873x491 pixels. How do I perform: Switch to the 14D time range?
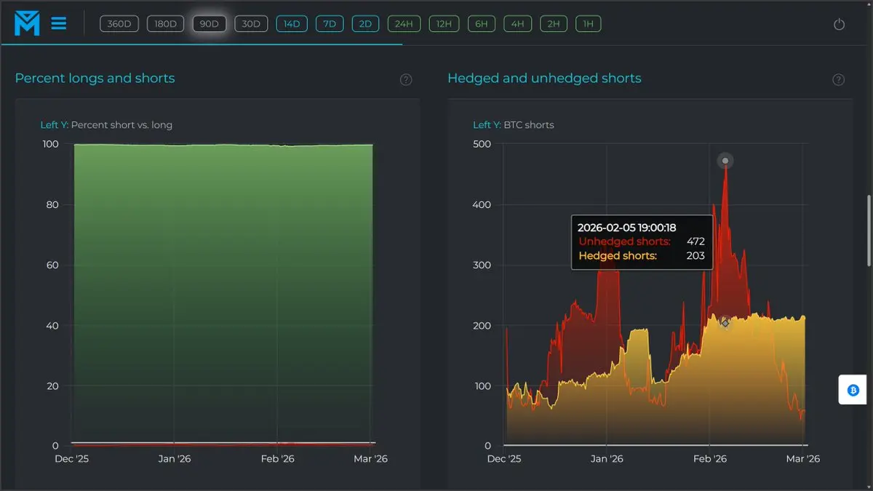[292, 24]
